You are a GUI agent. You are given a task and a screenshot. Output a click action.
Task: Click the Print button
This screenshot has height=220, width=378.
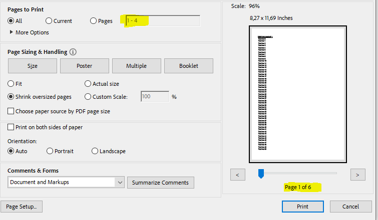pyautogui.click(x=302, y=207)
